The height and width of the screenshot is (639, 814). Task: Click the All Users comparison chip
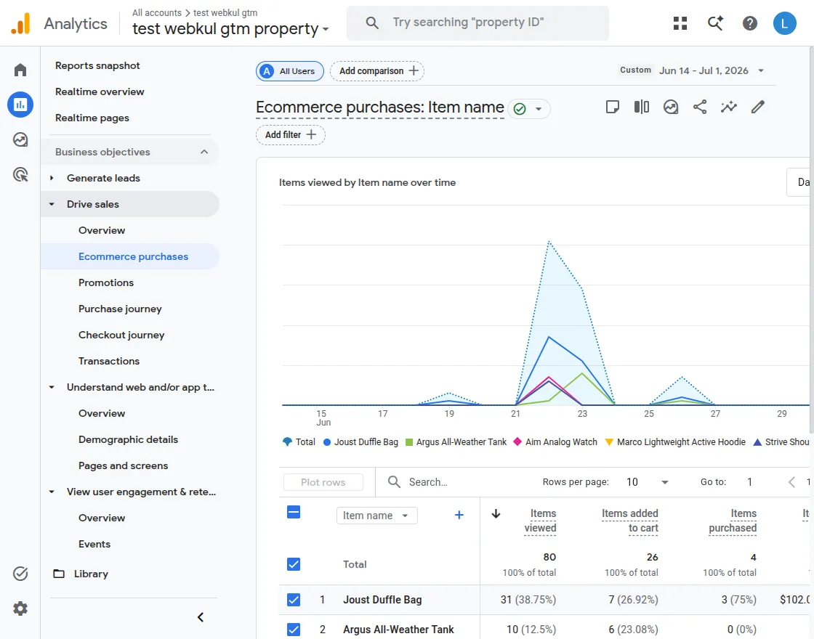[x=290, y=71]
